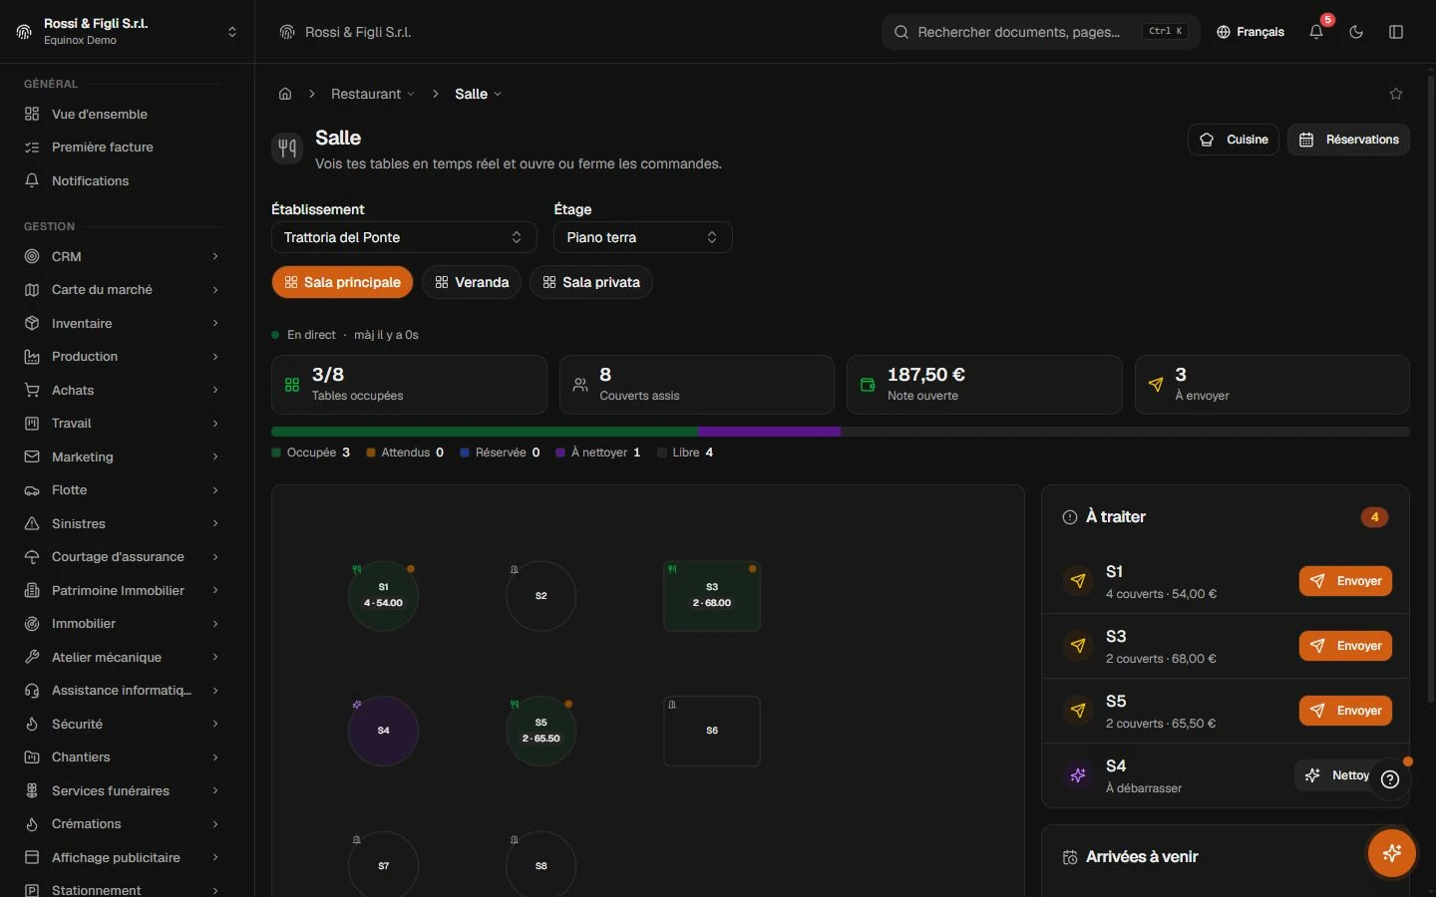
Task: Expand the CRM sidebar section
Action: pos(122,256)
